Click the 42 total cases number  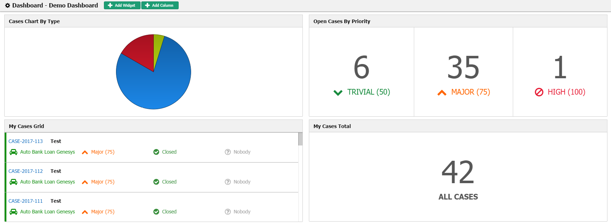458,172
